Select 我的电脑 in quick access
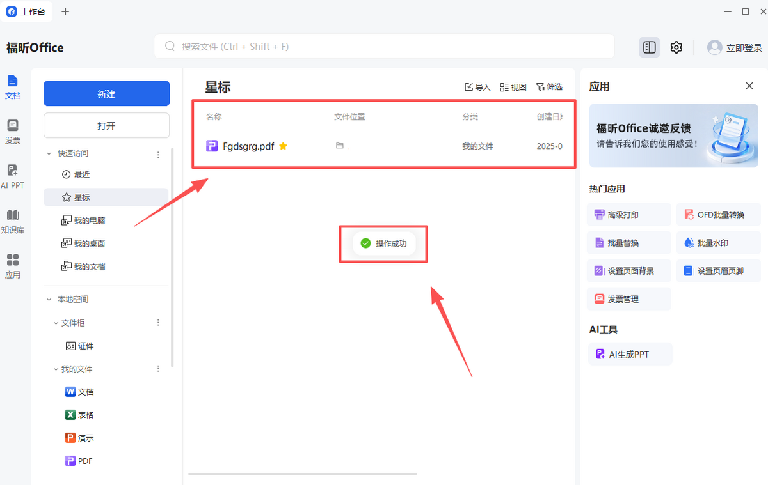Image resolution: width=768 pixels, height=485 pixels. coord(106,220)
